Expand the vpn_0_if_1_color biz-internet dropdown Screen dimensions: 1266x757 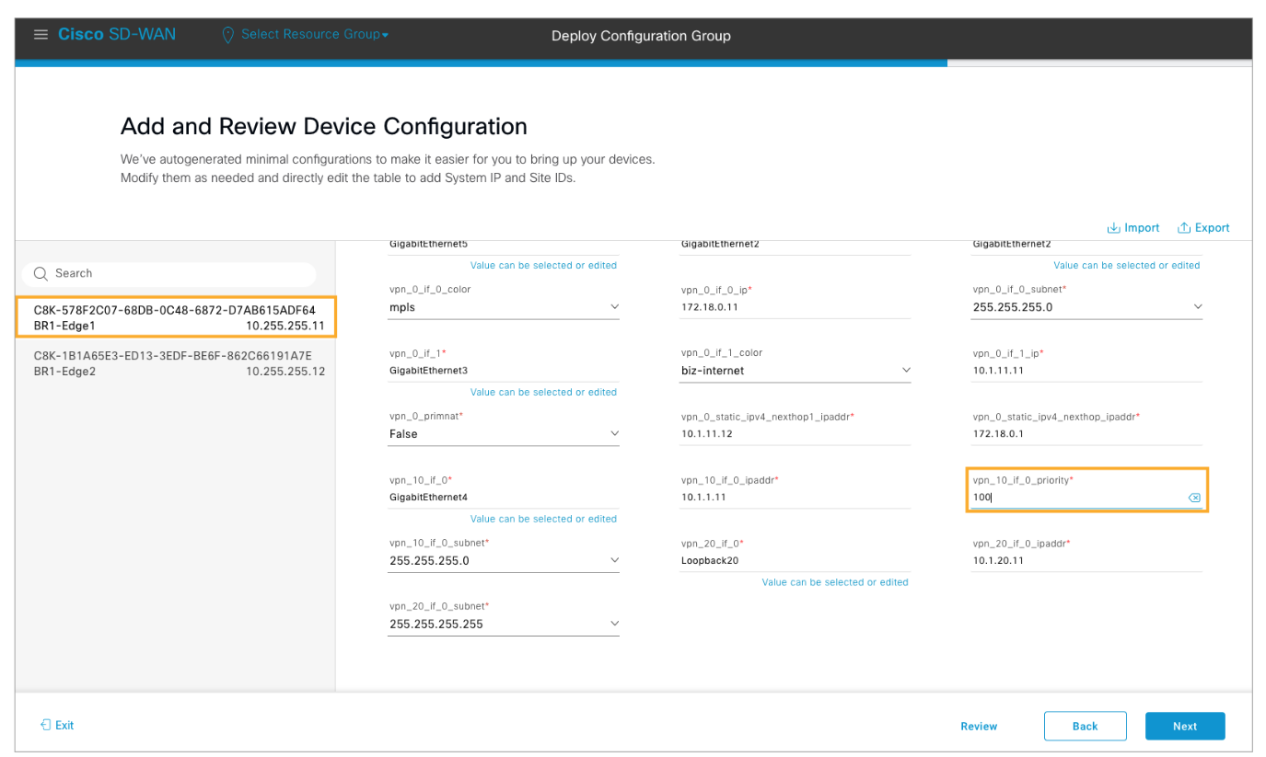[905, 371]
